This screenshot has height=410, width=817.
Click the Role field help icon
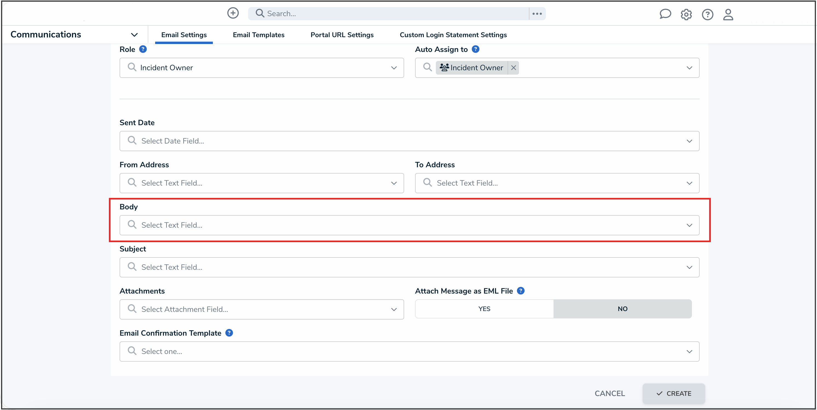tap(143, 49)
